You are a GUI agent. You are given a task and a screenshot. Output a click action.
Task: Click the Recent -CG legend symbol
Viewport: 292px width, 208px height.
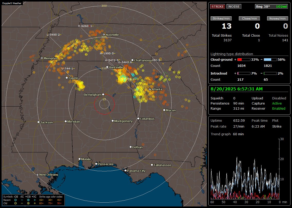coord(15,200)
